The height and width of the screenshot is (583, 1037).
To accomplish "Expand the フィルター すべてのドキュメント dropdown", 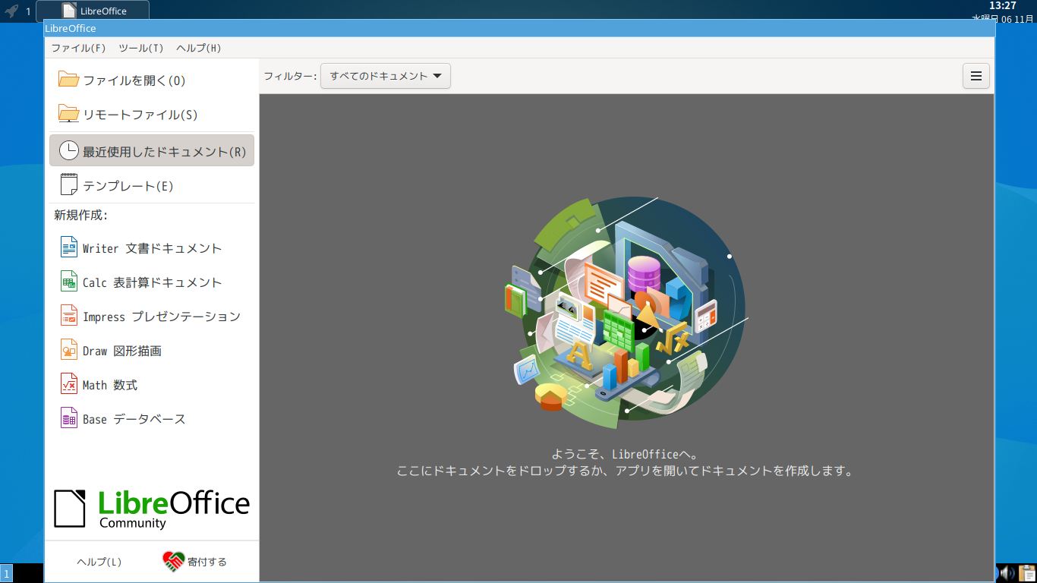I will [386, 76].
